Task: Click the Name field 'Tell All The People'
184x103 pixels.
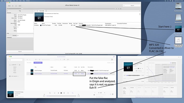Action: pyautogui.click(x=22, y=15)
